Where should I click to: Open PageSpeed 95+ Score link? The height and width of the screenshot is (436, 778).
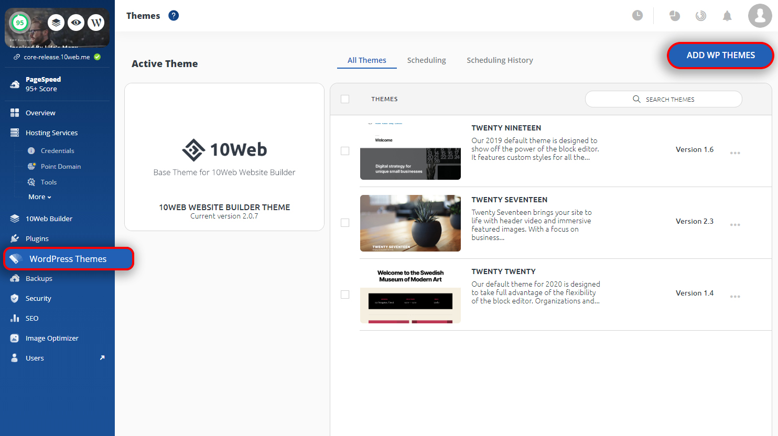coord(43,84)
